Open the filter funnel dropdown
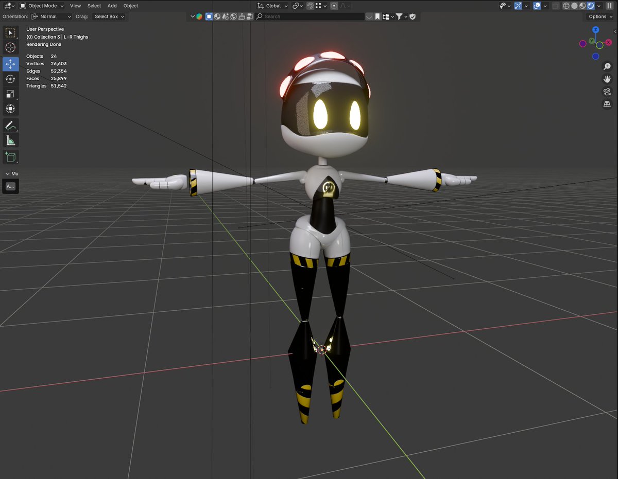The image size is (618, 479). click(402, 16)
